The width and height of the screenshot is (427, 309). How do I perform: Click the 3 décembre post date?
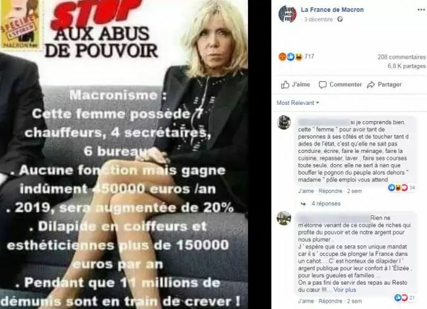[x=319, y=19]
